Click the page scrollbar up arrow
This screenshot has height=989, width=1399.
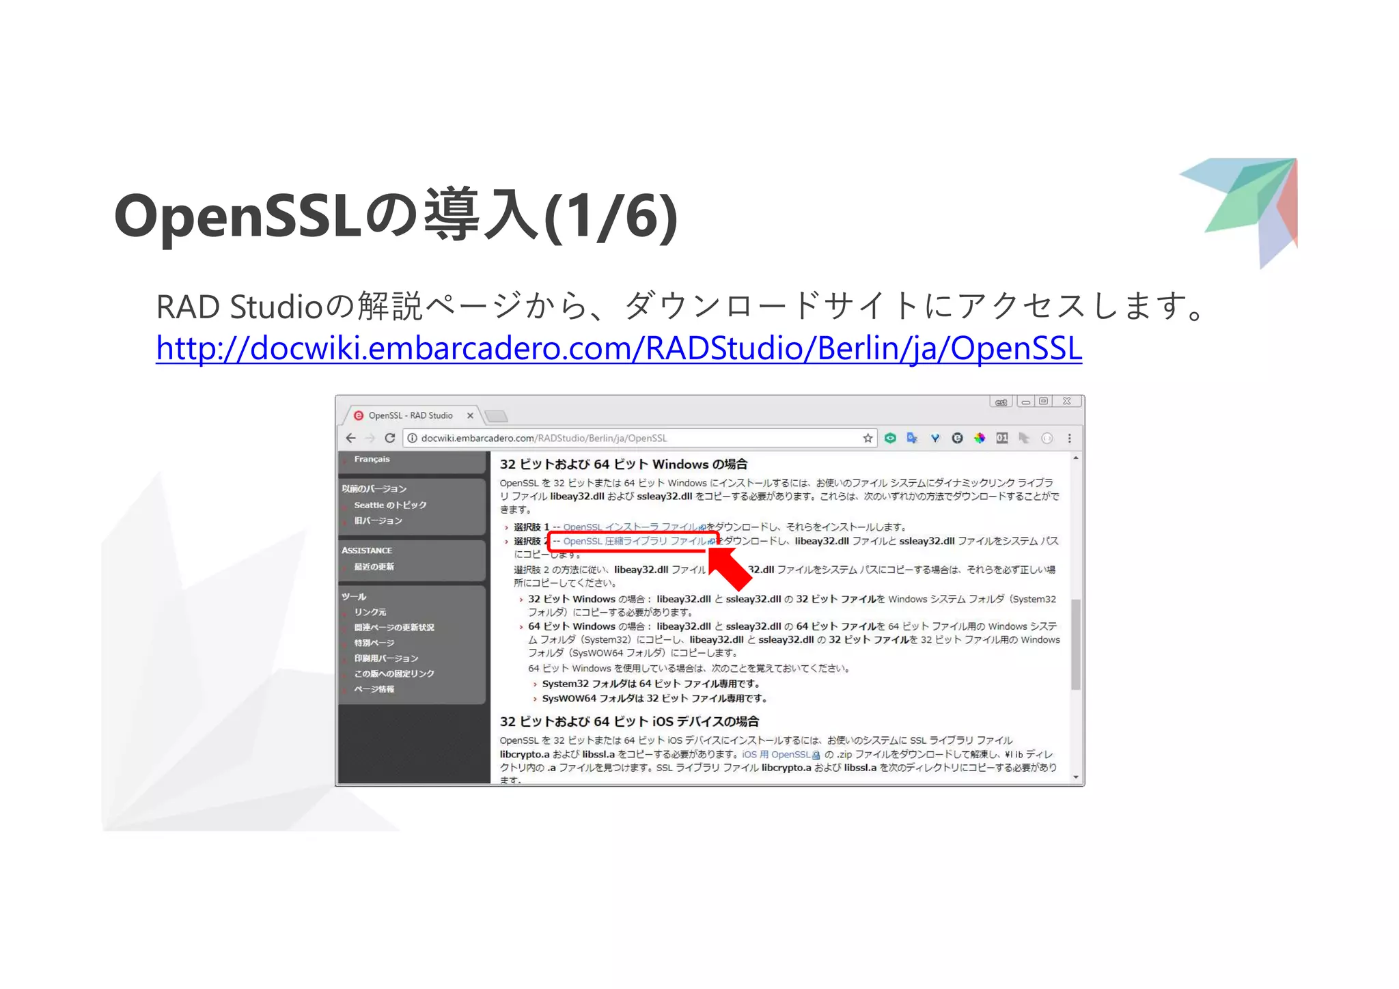point(1076,458)
